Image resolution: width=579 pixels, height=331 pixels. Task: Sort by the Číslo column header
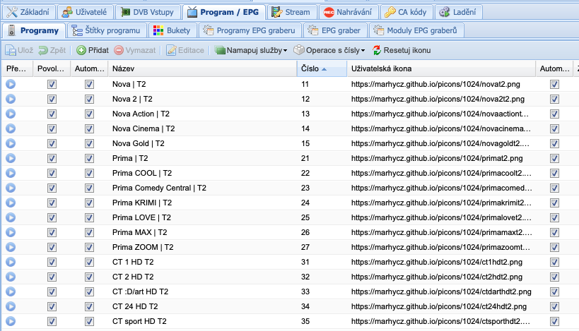321,69
